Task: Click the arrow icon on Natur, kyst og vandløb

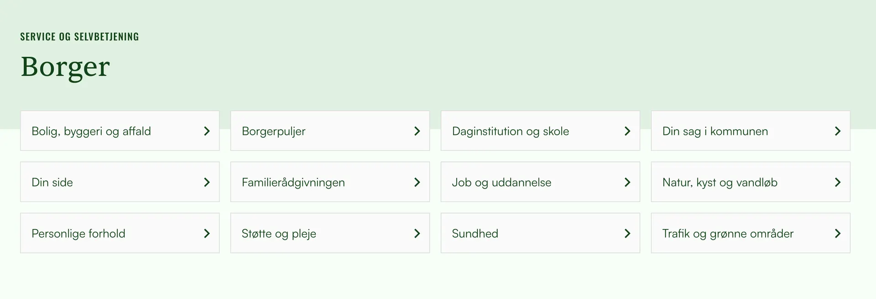Action: (838, 182)
